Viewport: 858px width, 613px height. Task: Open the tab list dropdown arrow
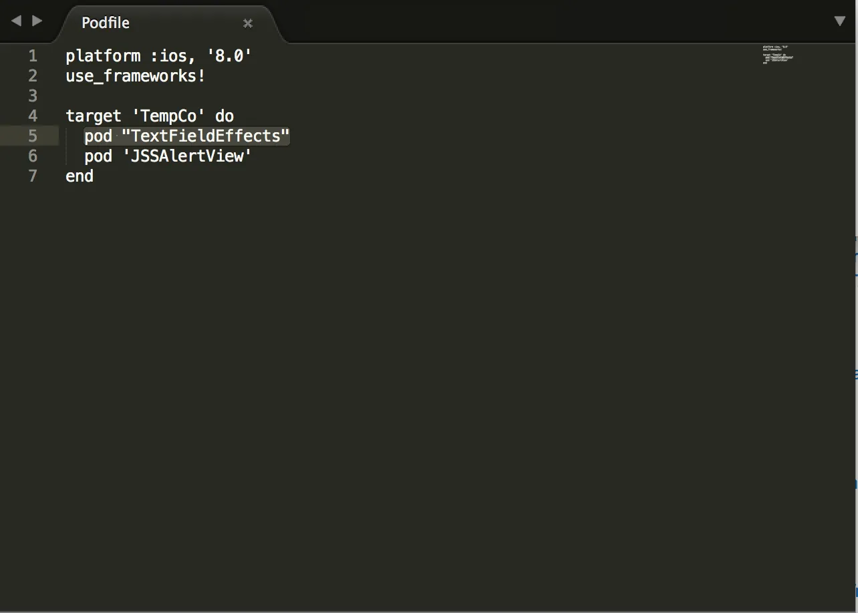click(840, 21)
